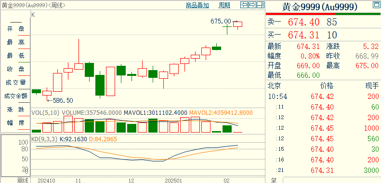Click the chart title 黄金9999(Au9999)<周线>
This screenshot has height=183, width=381.
tap(34, 5)
